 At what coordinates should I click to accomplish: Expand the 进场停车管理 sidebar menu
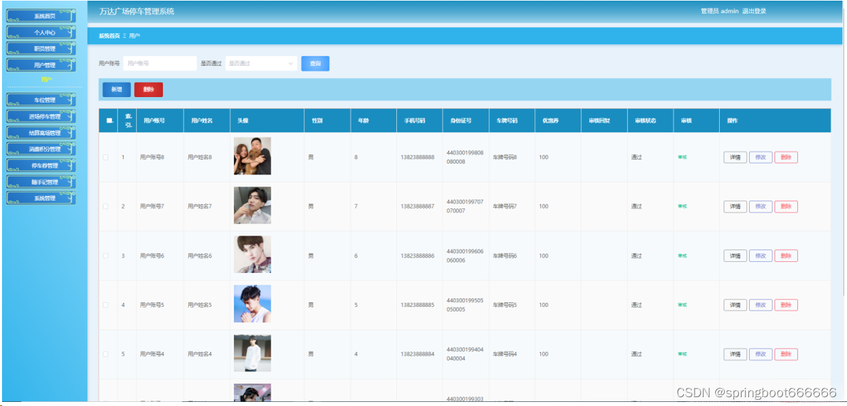pyautogui.click(x=41, y=116)
